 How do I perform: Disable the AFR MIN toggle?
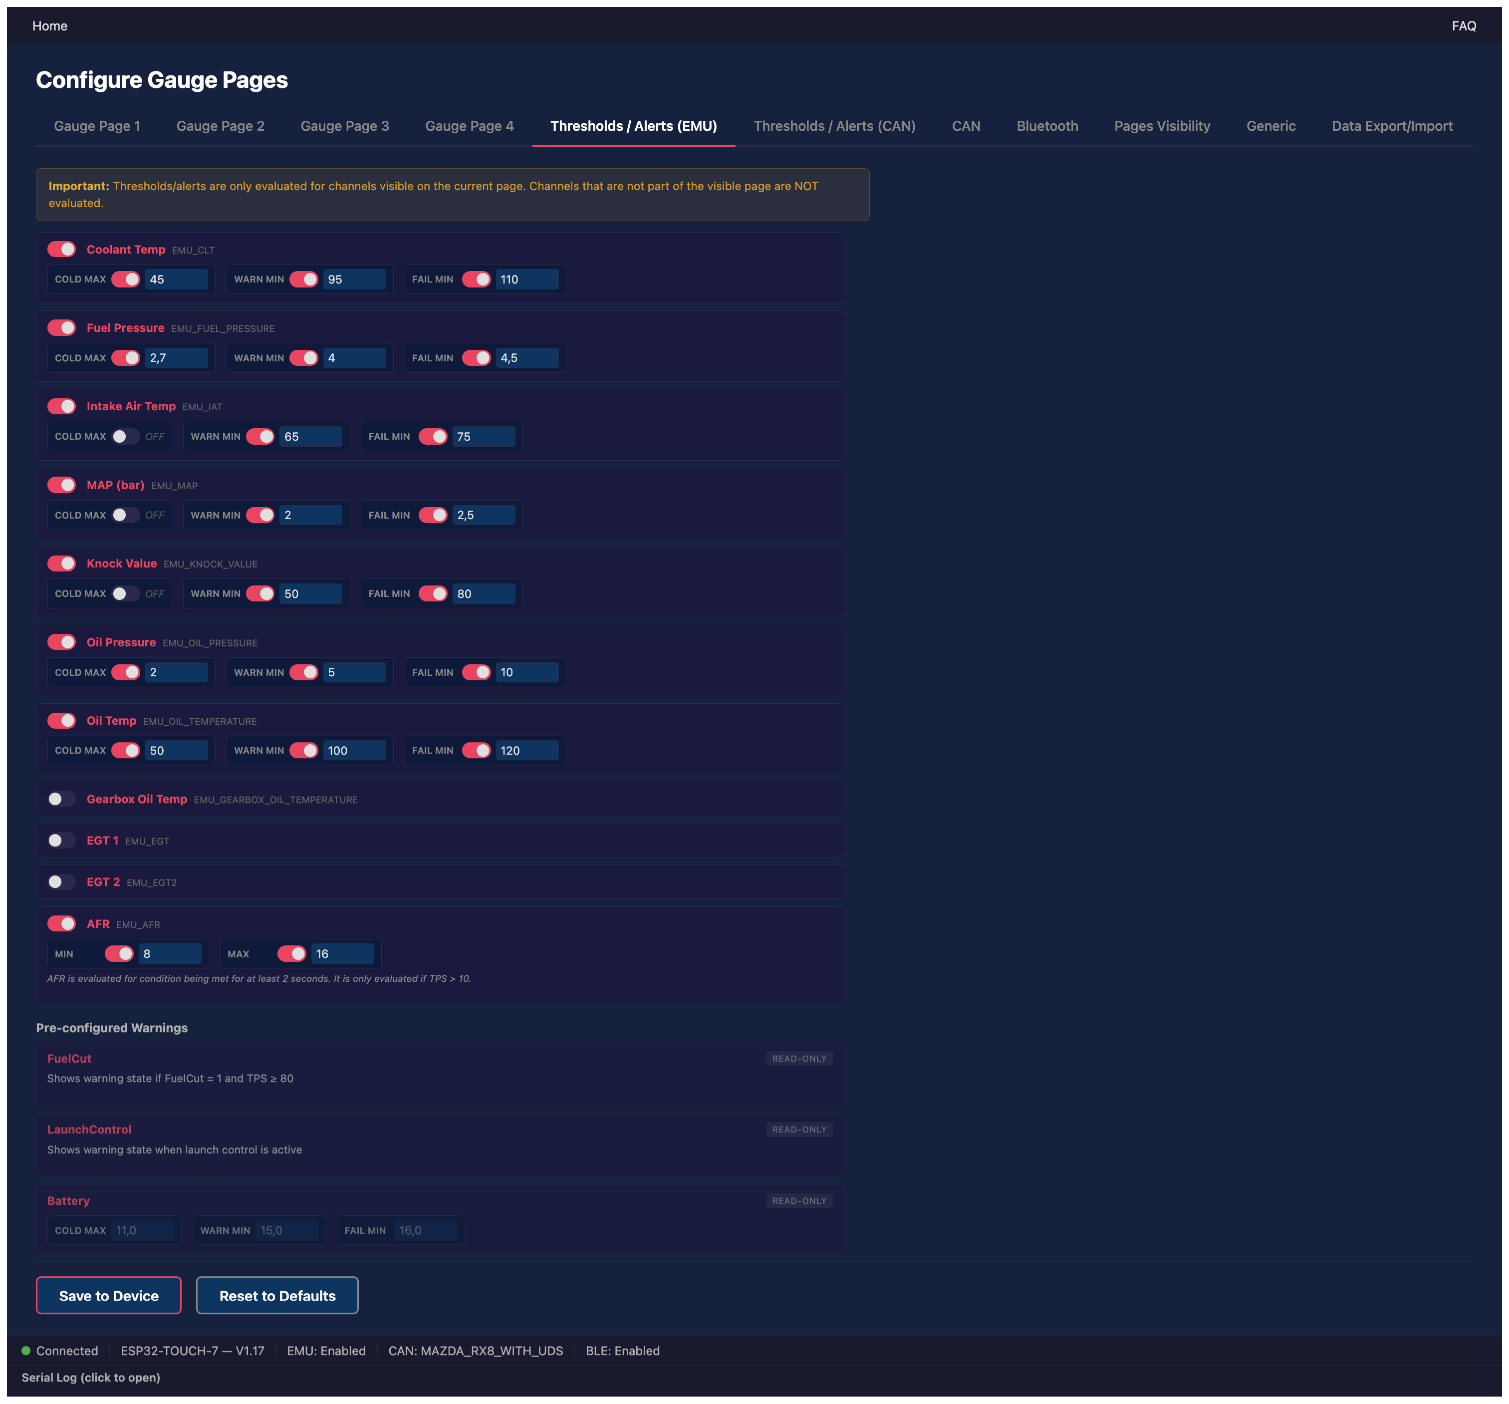pyautogui.click(x=119, y=954)
